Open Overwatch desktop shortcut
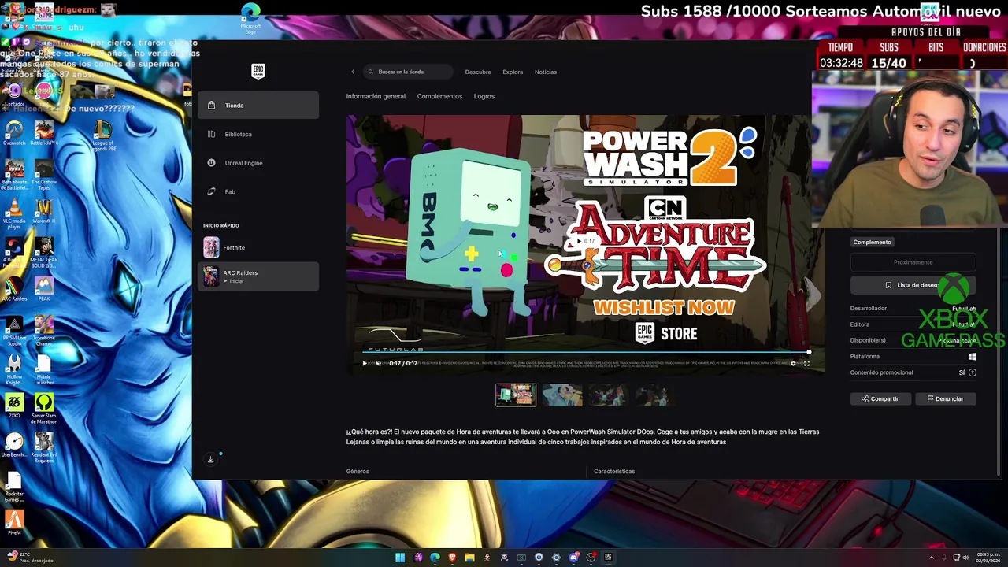1008x567 pixels. (14, 132)
